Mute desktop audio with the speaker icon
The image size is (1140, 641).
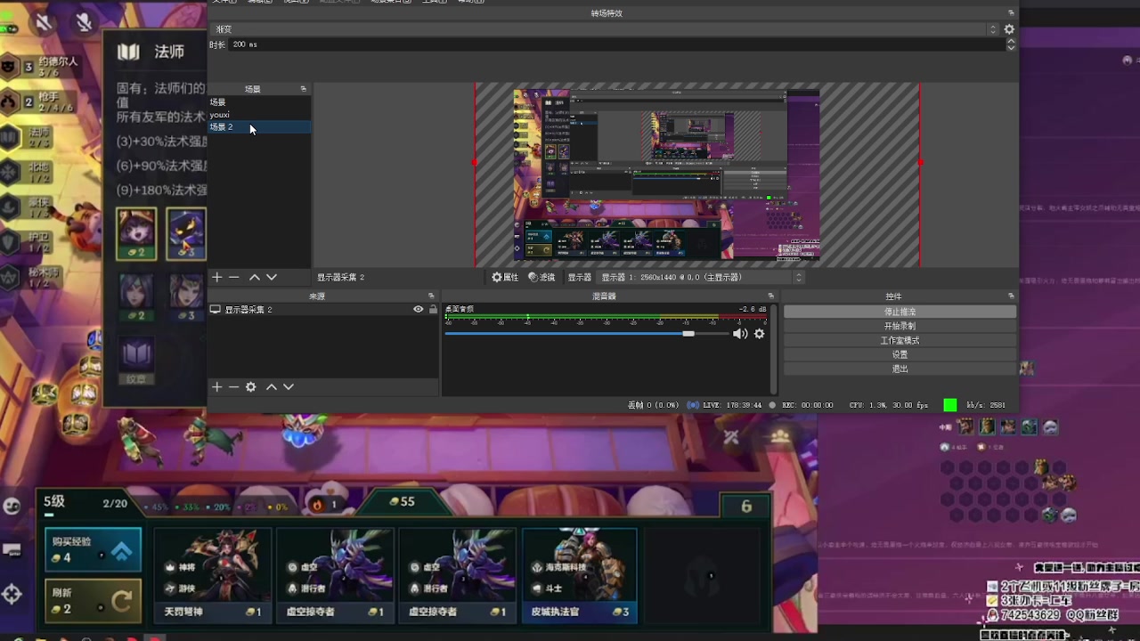(740, 334)
